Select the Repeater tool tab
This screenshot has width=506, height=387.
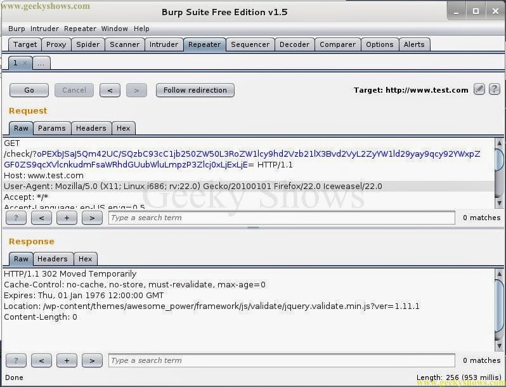(x=205, y=44)
